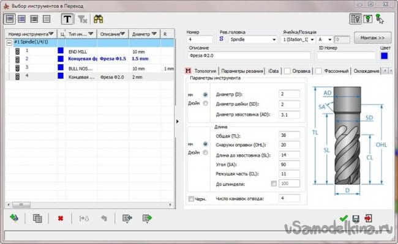Click the green add tool icon bottom left

[14, 218]
